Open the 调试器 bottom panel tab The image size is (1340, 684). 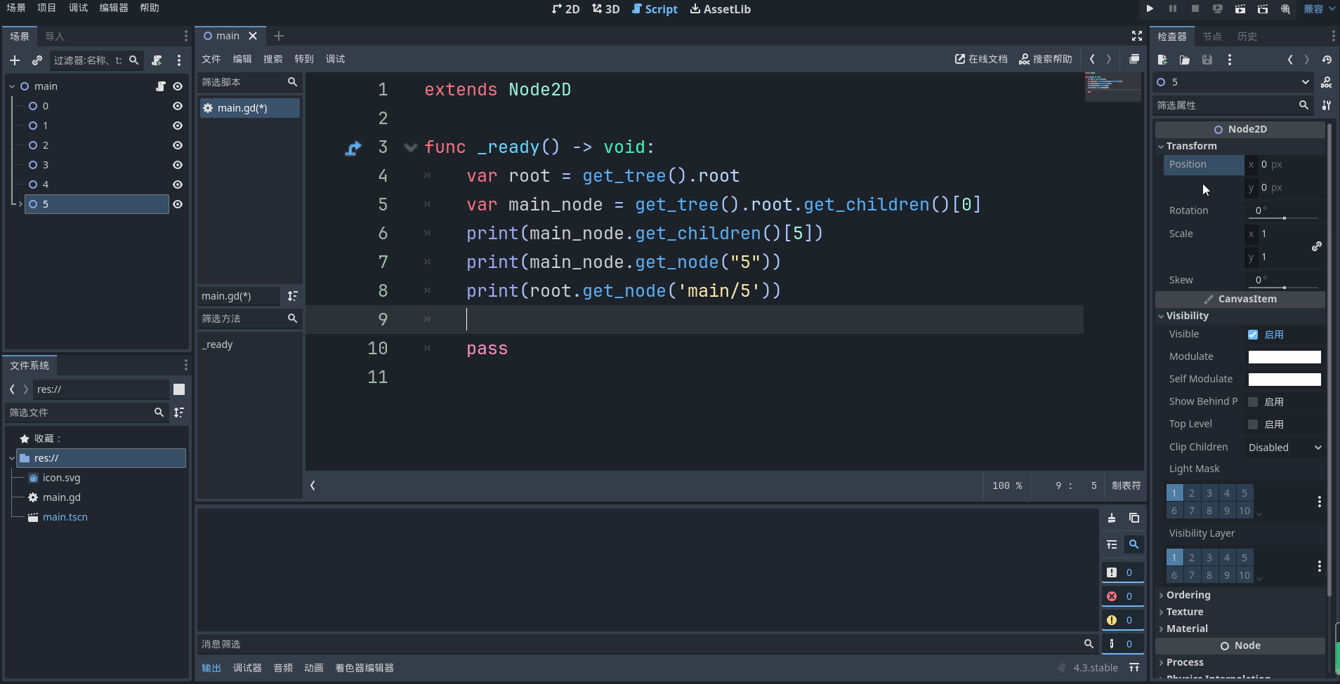247,668
